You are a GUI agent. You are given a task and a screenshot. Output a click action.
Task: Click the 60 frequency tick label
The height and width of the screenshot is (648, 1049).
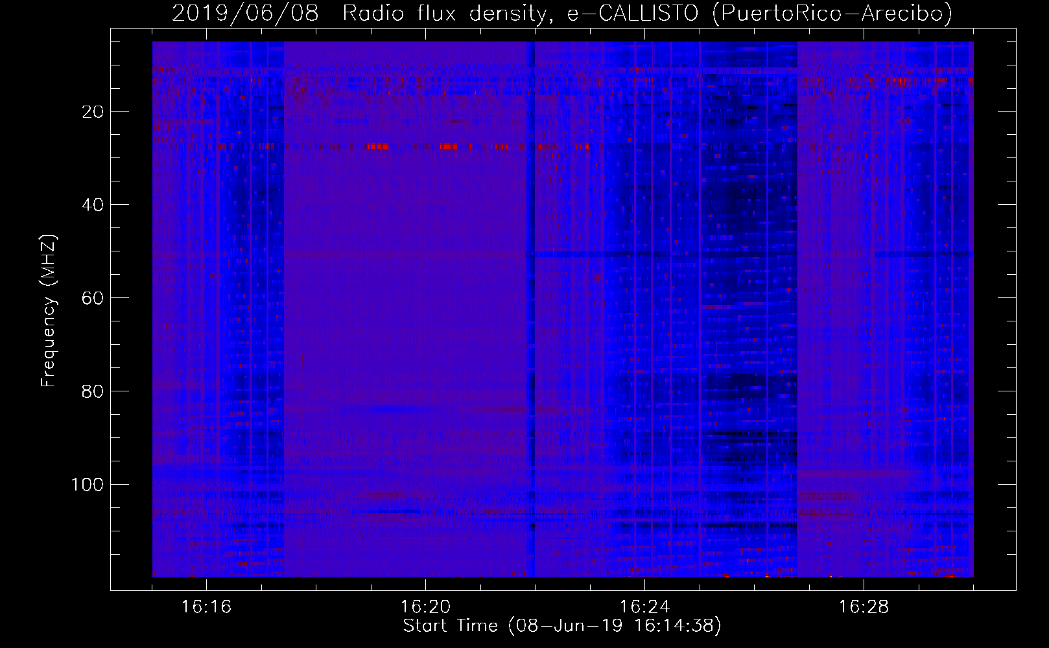coord(93,298)
